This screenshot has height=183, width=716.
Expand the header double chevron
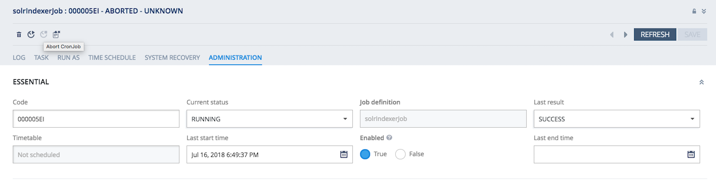[704, 11]
